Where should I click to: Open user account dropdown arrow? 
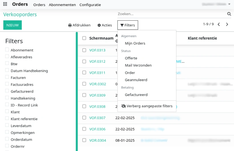point(229,4)
